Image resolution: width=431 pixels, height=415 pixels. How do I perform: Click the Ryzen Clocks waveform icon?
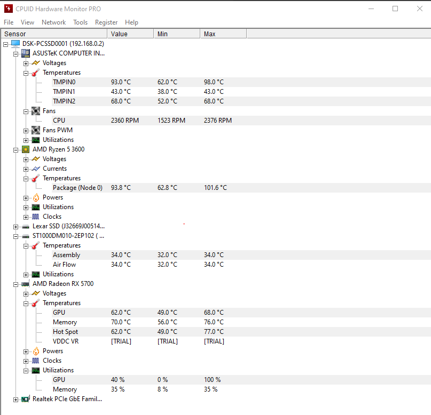click(x=36, y=217)
